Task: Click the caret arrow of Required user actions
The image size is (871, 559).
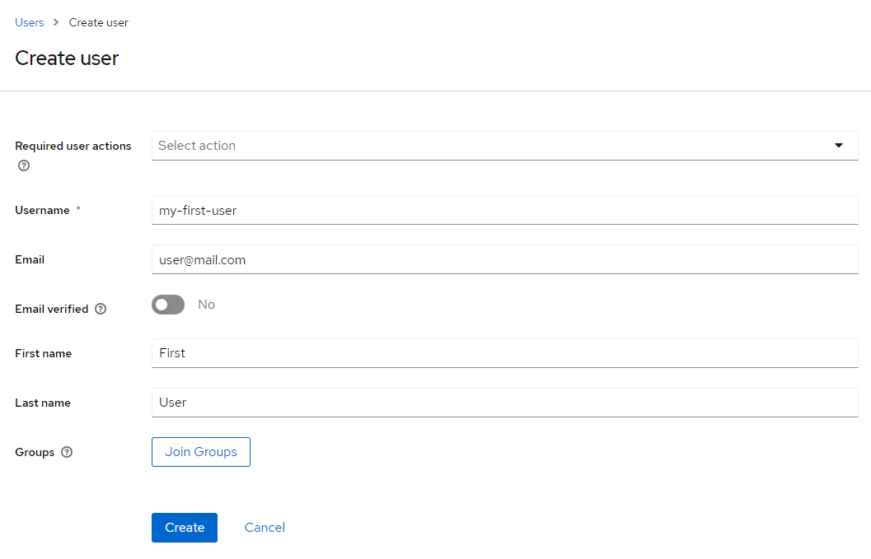Action: (839, 146)
